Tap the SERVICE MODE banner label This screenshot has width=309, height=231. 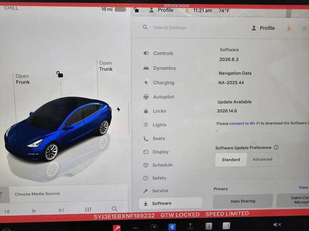coord(176,6)
